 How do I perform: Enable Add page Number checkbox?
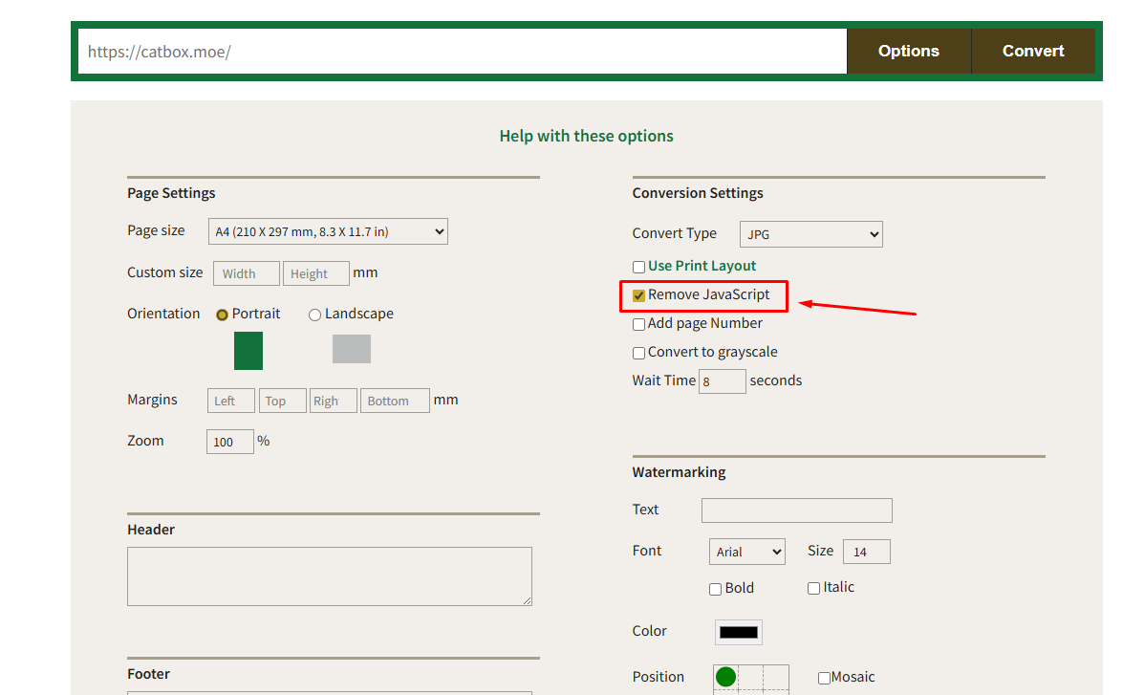(639, 324)
